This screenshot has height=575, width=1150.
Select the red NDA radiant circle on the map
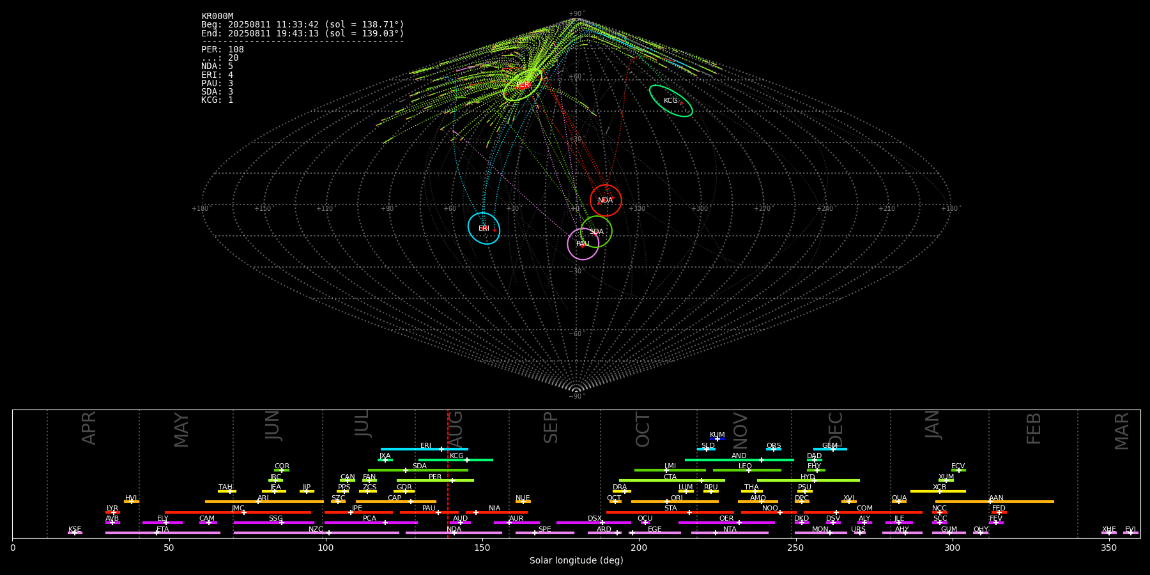(606, 200)
